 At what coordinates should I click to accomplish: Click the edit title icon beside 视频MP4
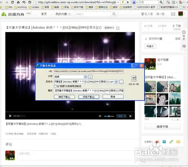tap(118, 28)
